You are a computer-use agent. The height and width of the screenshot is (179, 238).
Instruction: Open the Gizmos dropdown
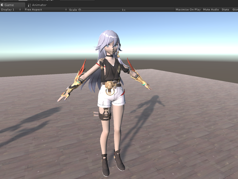(x=235, y=9)
